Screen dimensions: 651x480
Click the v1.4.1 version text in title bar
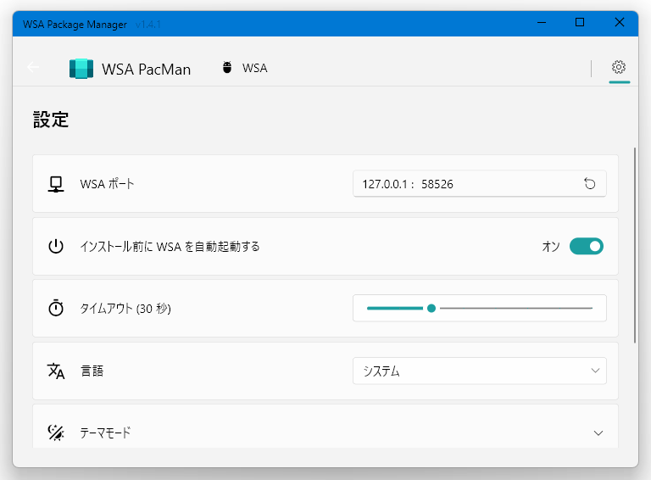[147, 25]
